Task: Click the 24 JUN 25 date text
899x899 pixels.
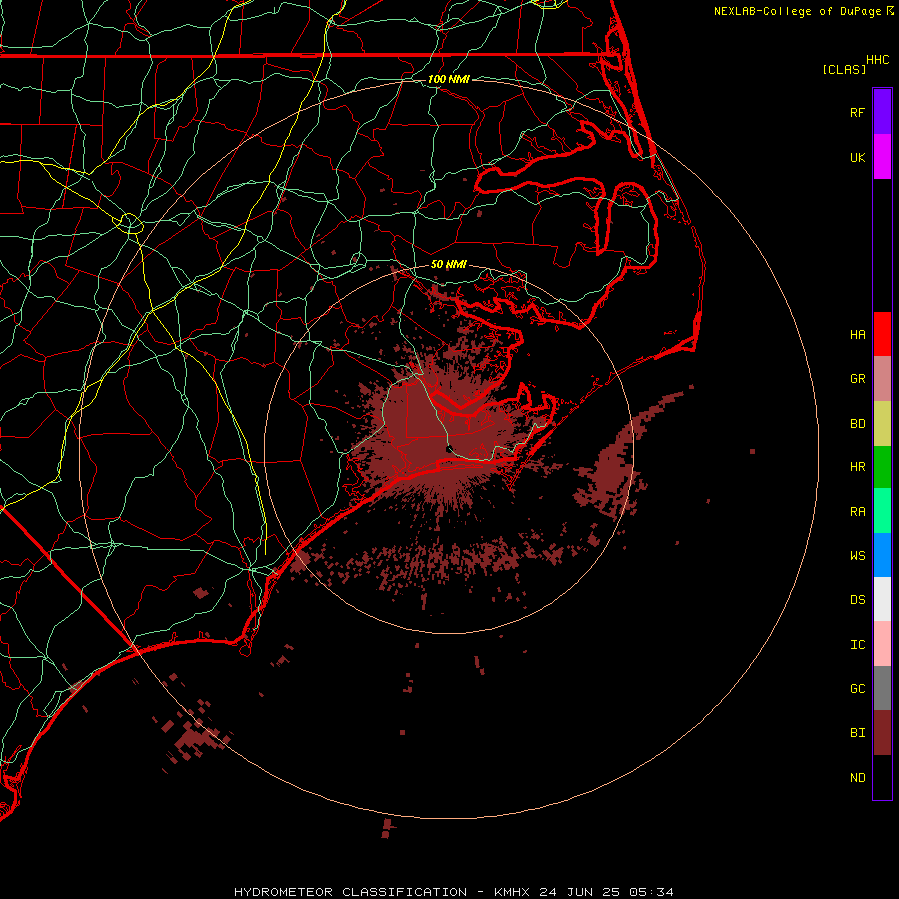Action: click(x=579, y=892)
